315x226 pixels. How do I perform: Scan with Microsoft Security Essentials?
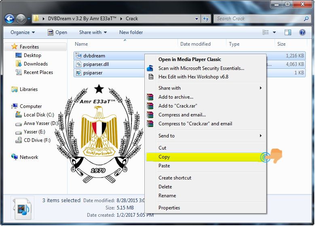point(206,68)
